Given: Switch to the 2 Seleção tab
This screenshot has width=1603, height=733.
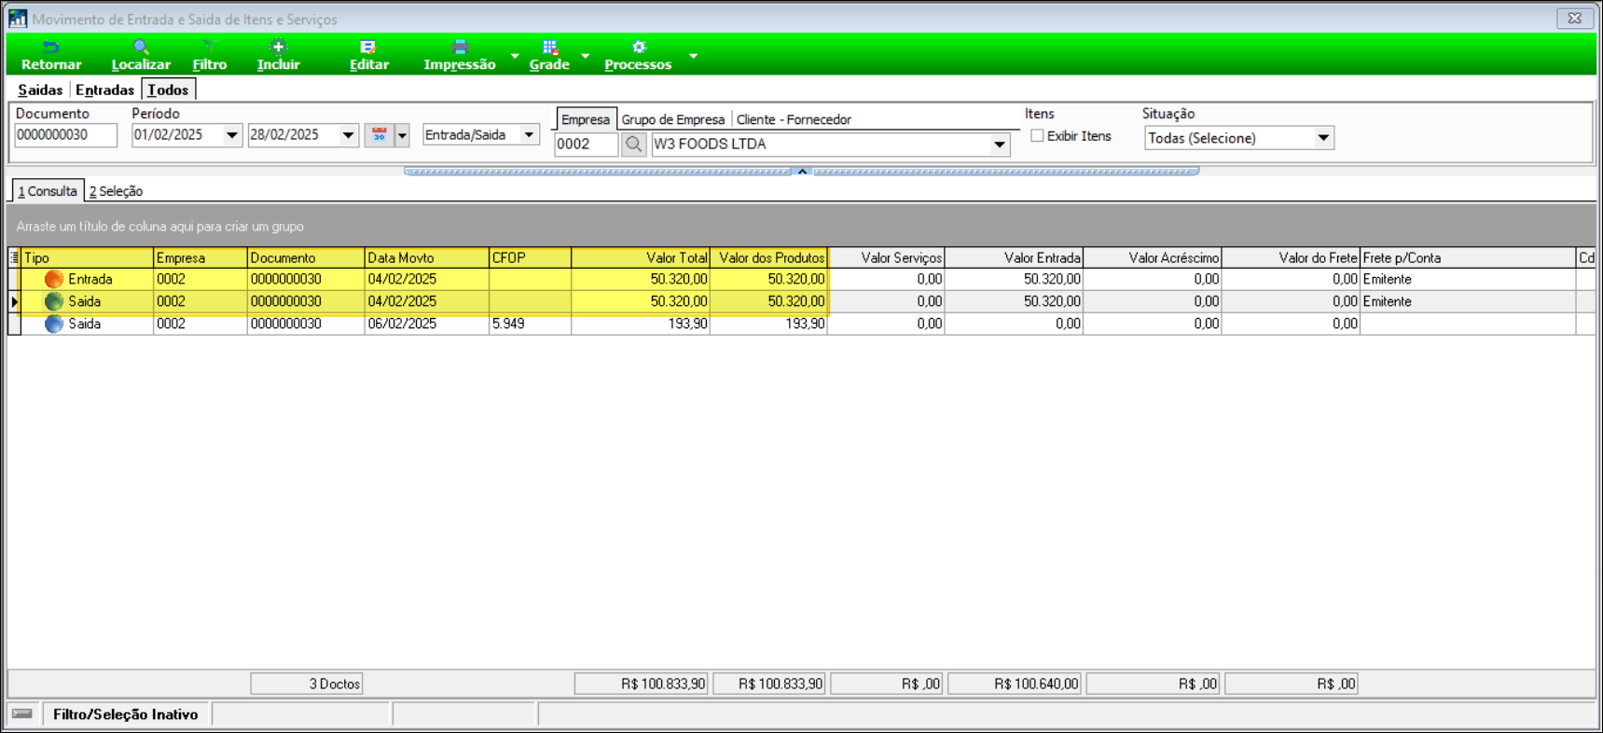Looking at the screenshot, I should pos(117,191).
